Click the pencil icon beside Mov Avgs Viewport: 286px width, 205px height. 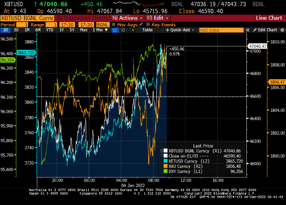coord(141,24)
